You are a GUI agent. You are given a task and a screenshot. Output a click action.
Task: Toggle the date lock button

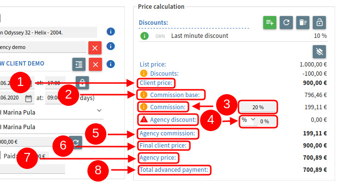pyautogui.click(x=82, y=83)
